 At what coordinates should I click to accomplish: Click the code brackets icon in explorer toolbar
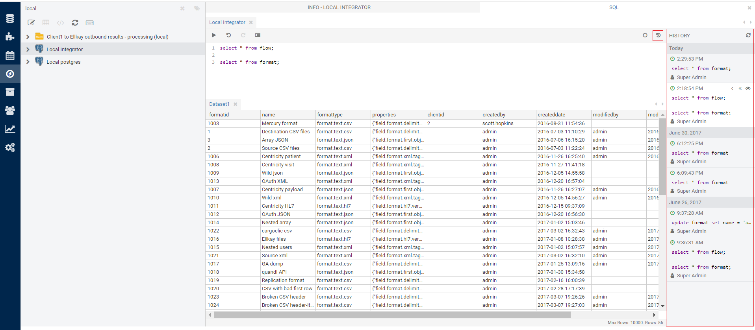click(x=60, y=23)
